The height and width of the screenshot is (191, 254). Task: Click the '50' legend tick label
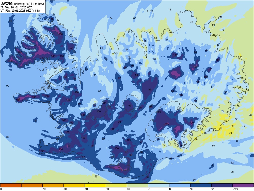[x=107, y=189]
